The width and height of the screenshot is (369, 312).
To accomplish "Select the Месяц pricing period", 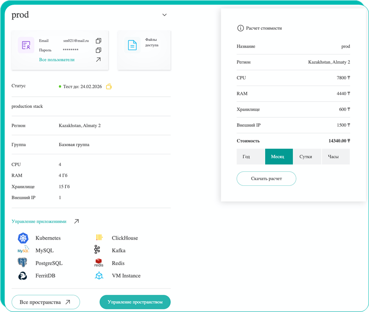I will click(279, 156).
